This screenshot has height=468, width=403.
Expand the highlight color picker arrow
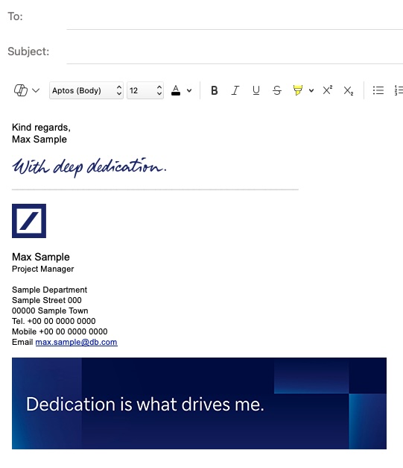pyautogui.click(x=311, y=90)
